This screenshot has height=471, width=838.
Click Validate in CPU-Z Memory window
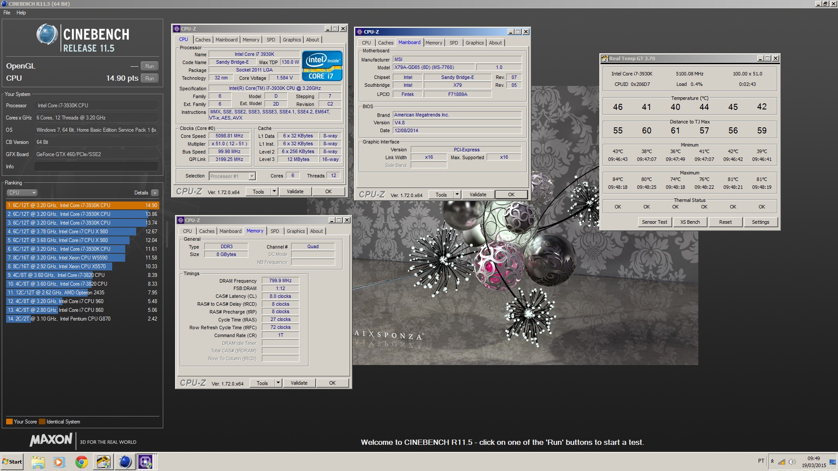[299, 383]
